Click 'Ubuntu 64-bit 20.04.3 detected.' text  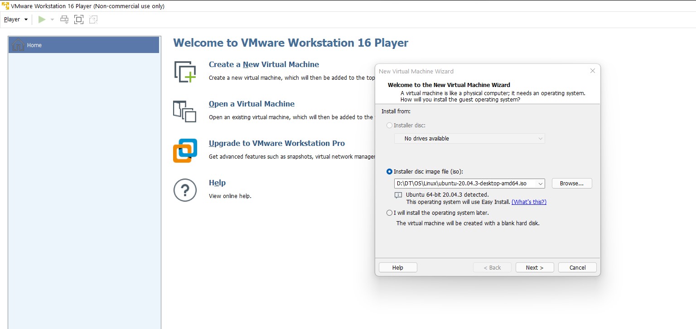(447, 195)
